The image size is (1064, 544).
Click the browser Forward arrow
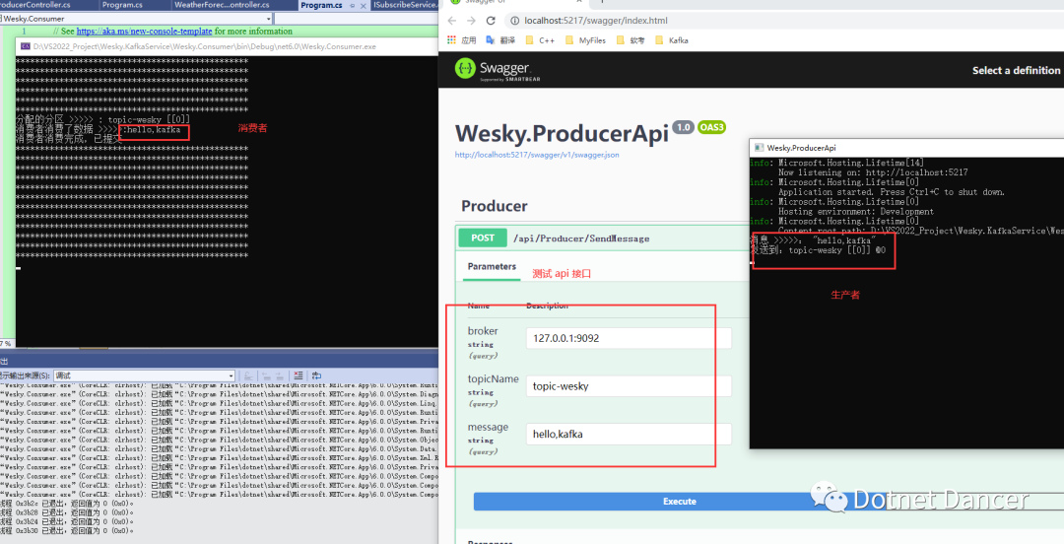click(472, 21)
